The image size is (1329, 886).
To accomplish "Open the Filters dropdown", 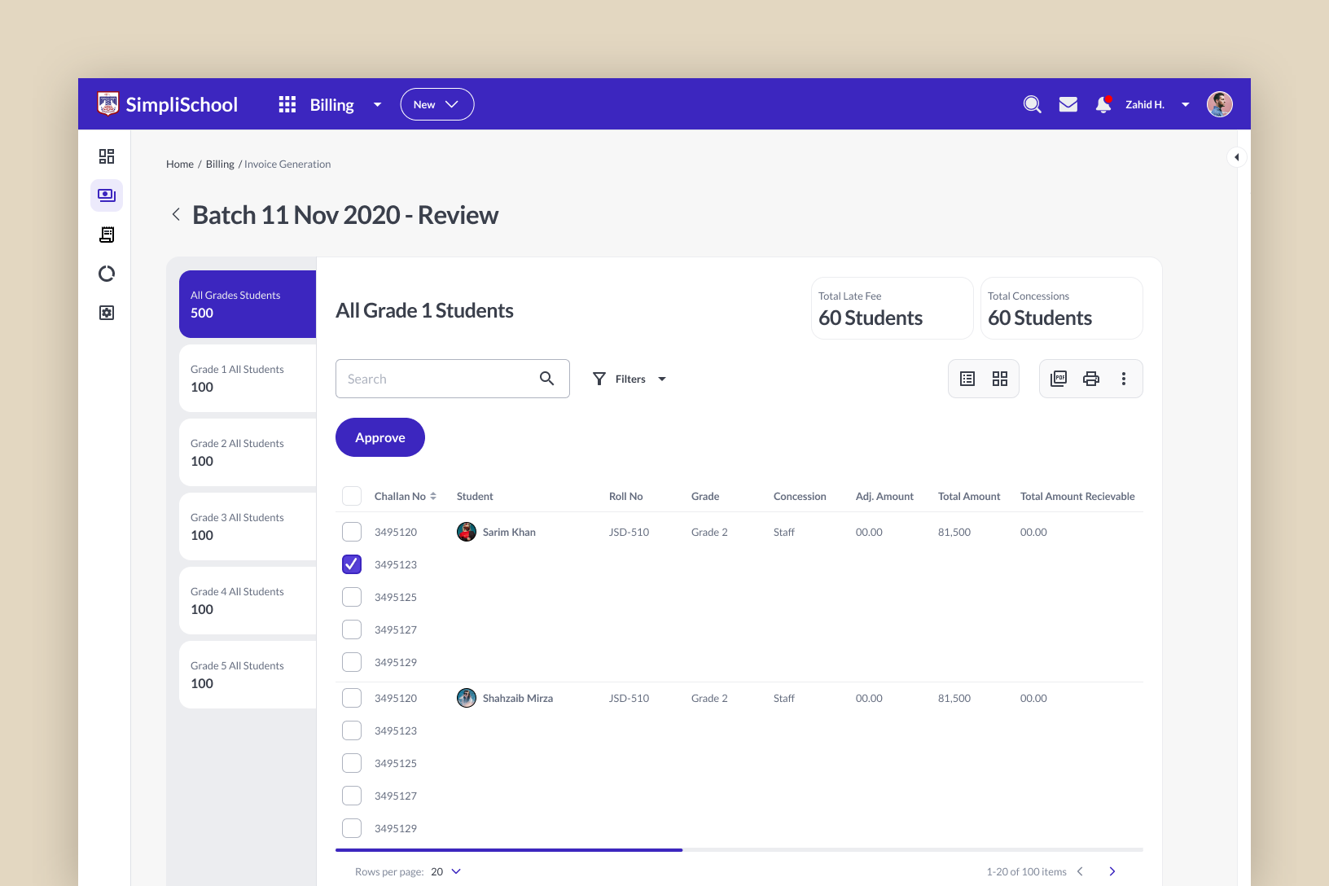I will (x=629, y=379).
